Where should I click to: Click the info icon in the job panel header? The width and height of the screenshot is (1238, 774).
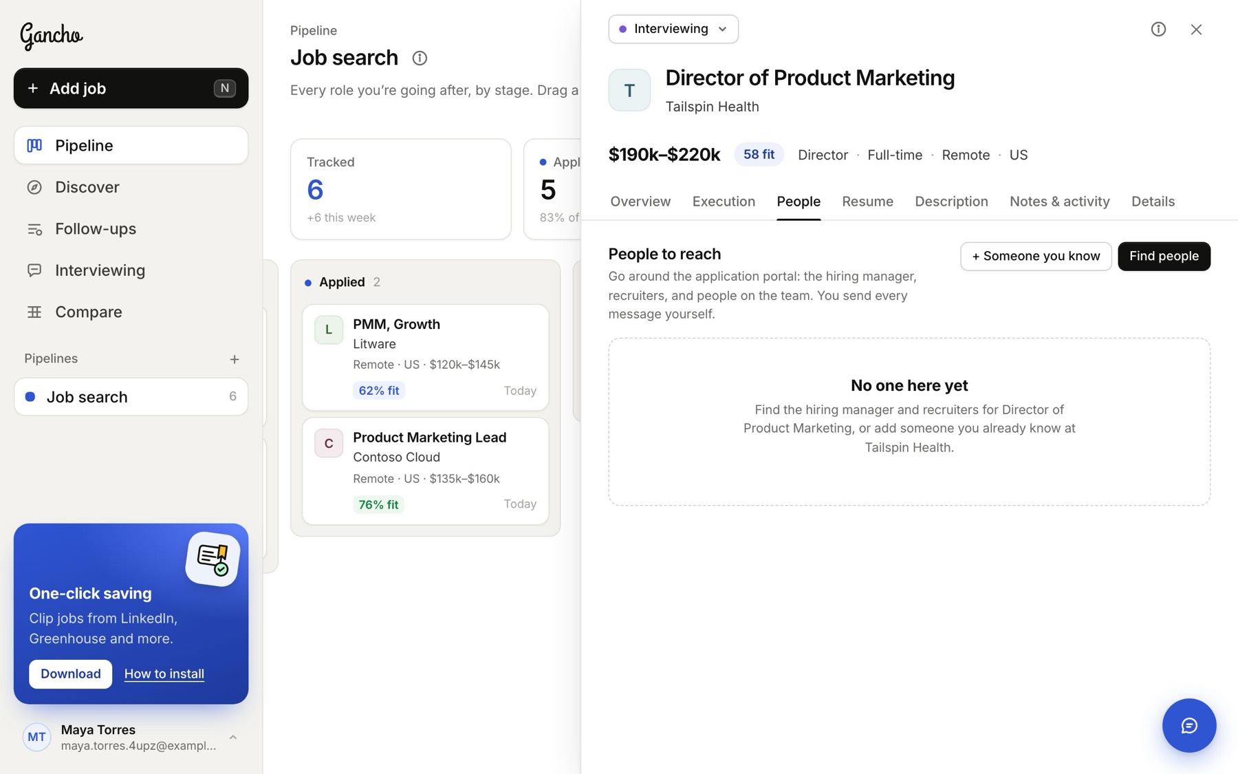point(1158,29)
